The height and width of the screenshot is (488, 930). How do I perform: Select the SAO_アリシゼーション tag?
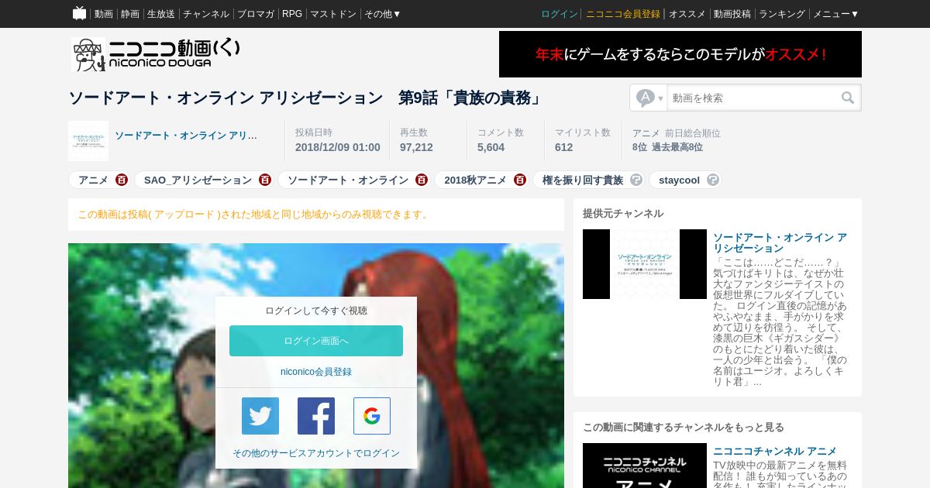[x=198, y=180]
